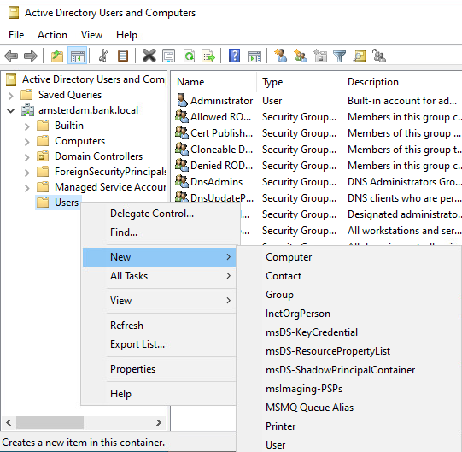Select msImaging-PSPs in New submenu

click(x=349, y=389)
